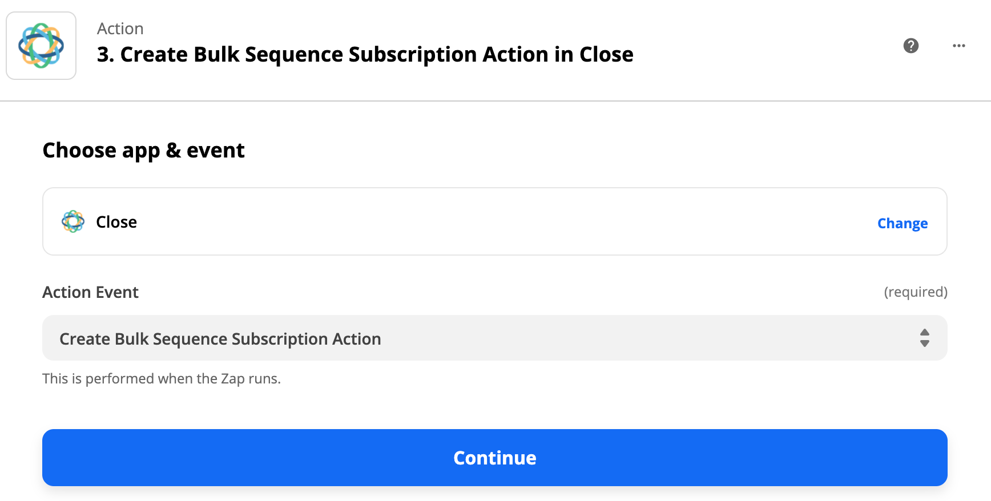991x501 pixels.
Task: Open the help question mark icon
Action: click(911, 46)
